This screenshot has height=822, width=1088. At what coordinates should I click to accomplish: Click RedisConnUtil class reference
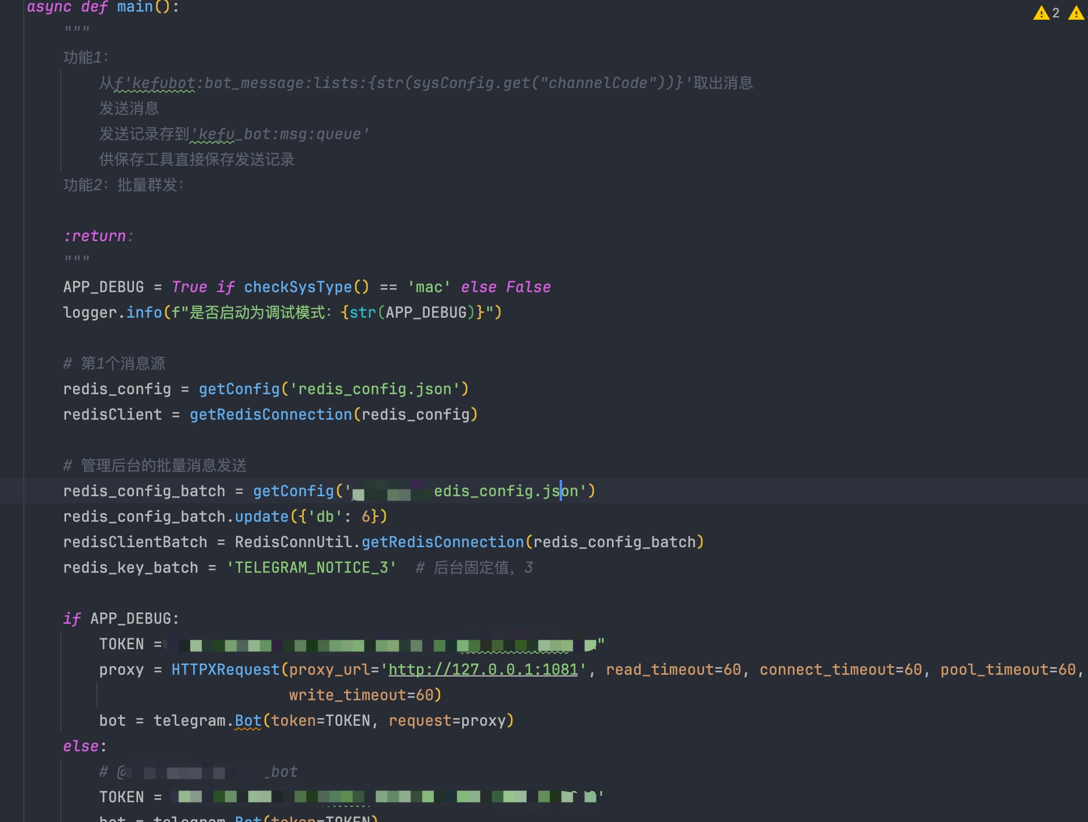pyautogui.click(x=293, y=542)
